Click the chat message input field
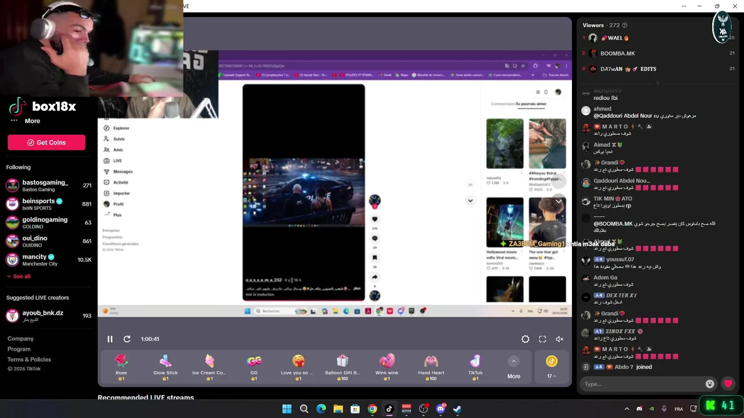Image resolution: width=744 pixels, height=418 pixels. point(643,384)
